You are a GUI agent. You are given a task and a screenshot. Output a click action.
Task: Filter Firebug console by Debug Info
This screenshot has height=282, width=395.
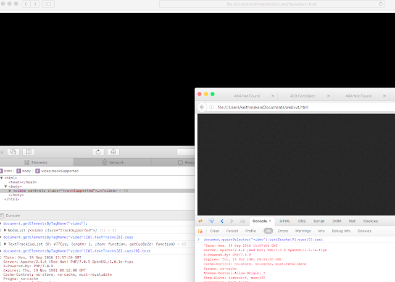341,231
